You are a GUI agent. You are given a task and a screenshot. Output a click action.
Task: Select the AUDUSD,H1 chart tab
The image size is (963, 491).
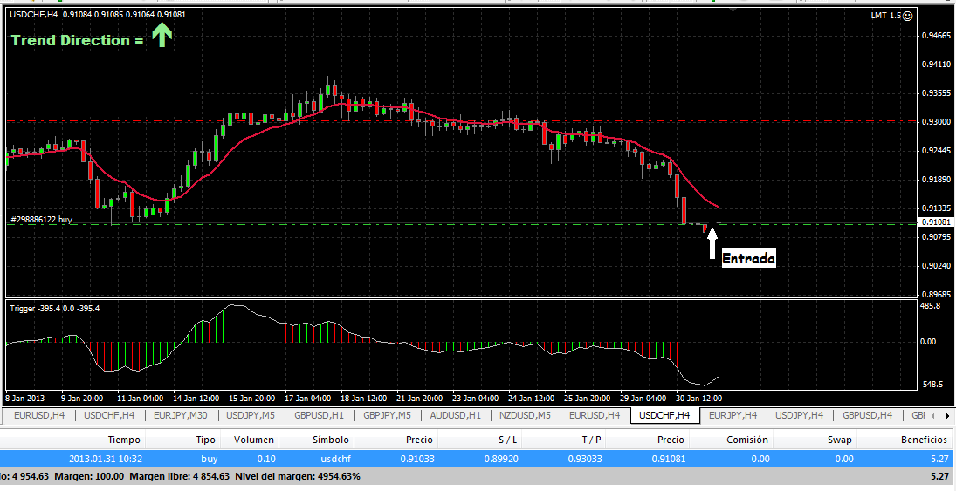tap(455, 415)
